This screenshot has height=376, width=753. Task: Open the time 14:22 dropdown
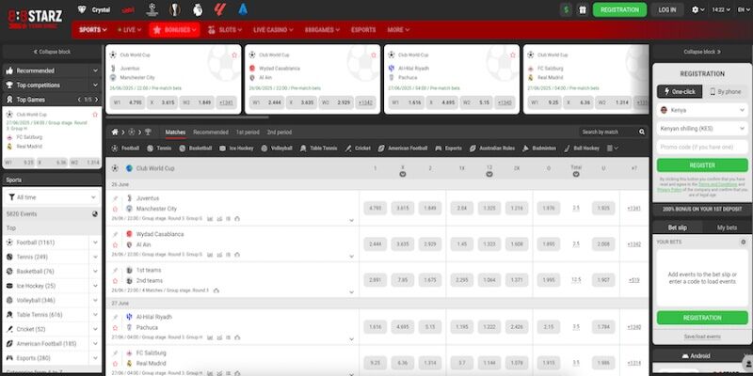(x=720, y=9)
